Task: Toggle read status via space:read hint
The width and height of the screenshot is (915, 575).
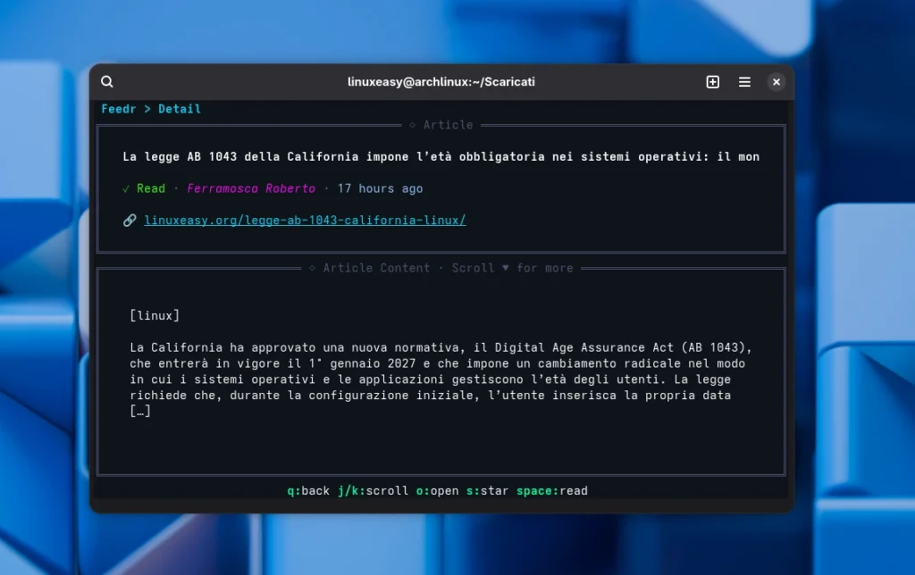Action: point(551,489)
